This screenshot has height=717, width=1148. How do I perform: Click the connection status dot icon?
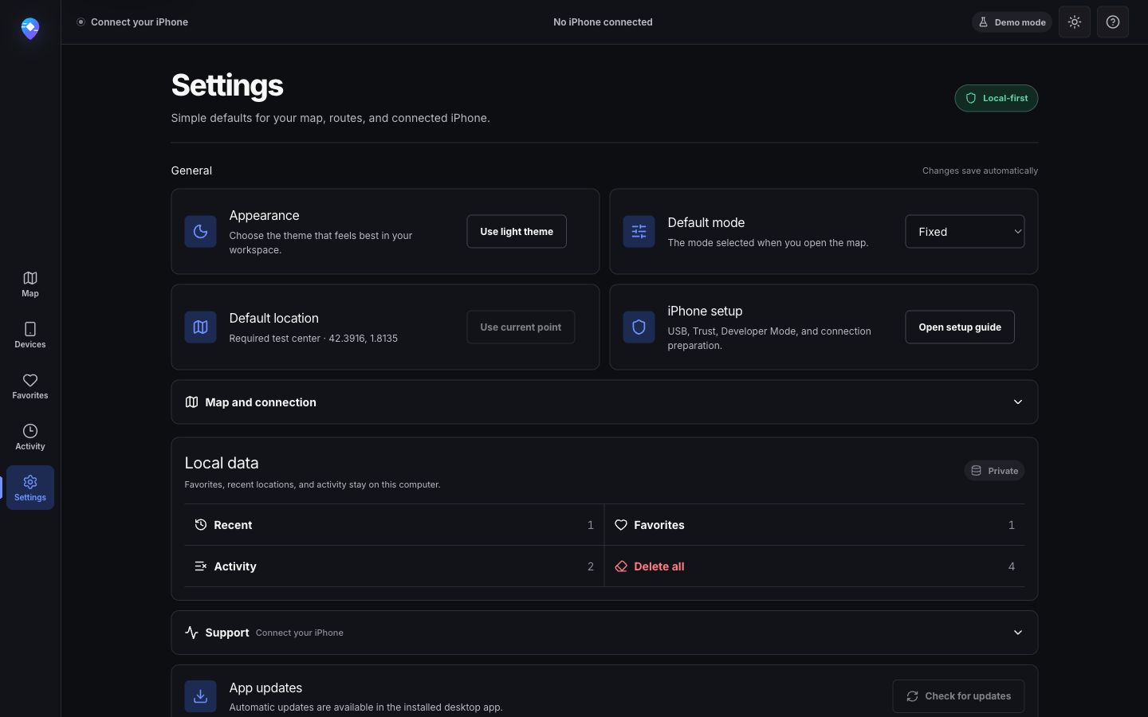point(81,22)
